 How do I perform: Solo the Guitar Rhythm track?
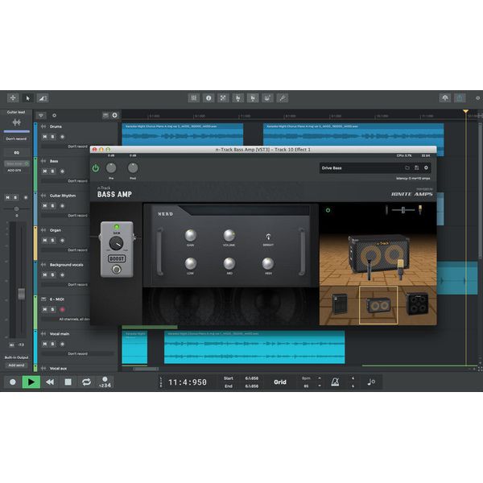coord(52,205)
